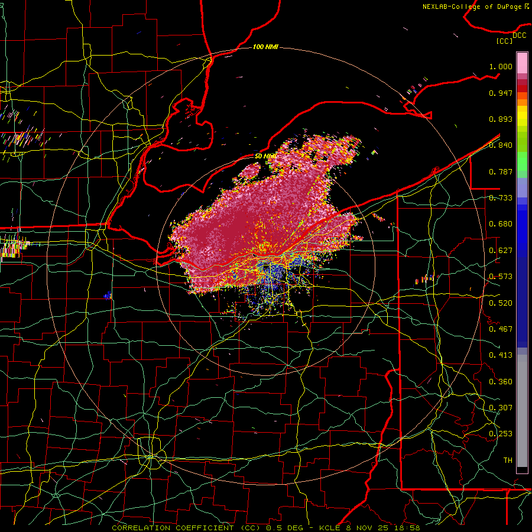Click the 0.307 legend value

501,408
